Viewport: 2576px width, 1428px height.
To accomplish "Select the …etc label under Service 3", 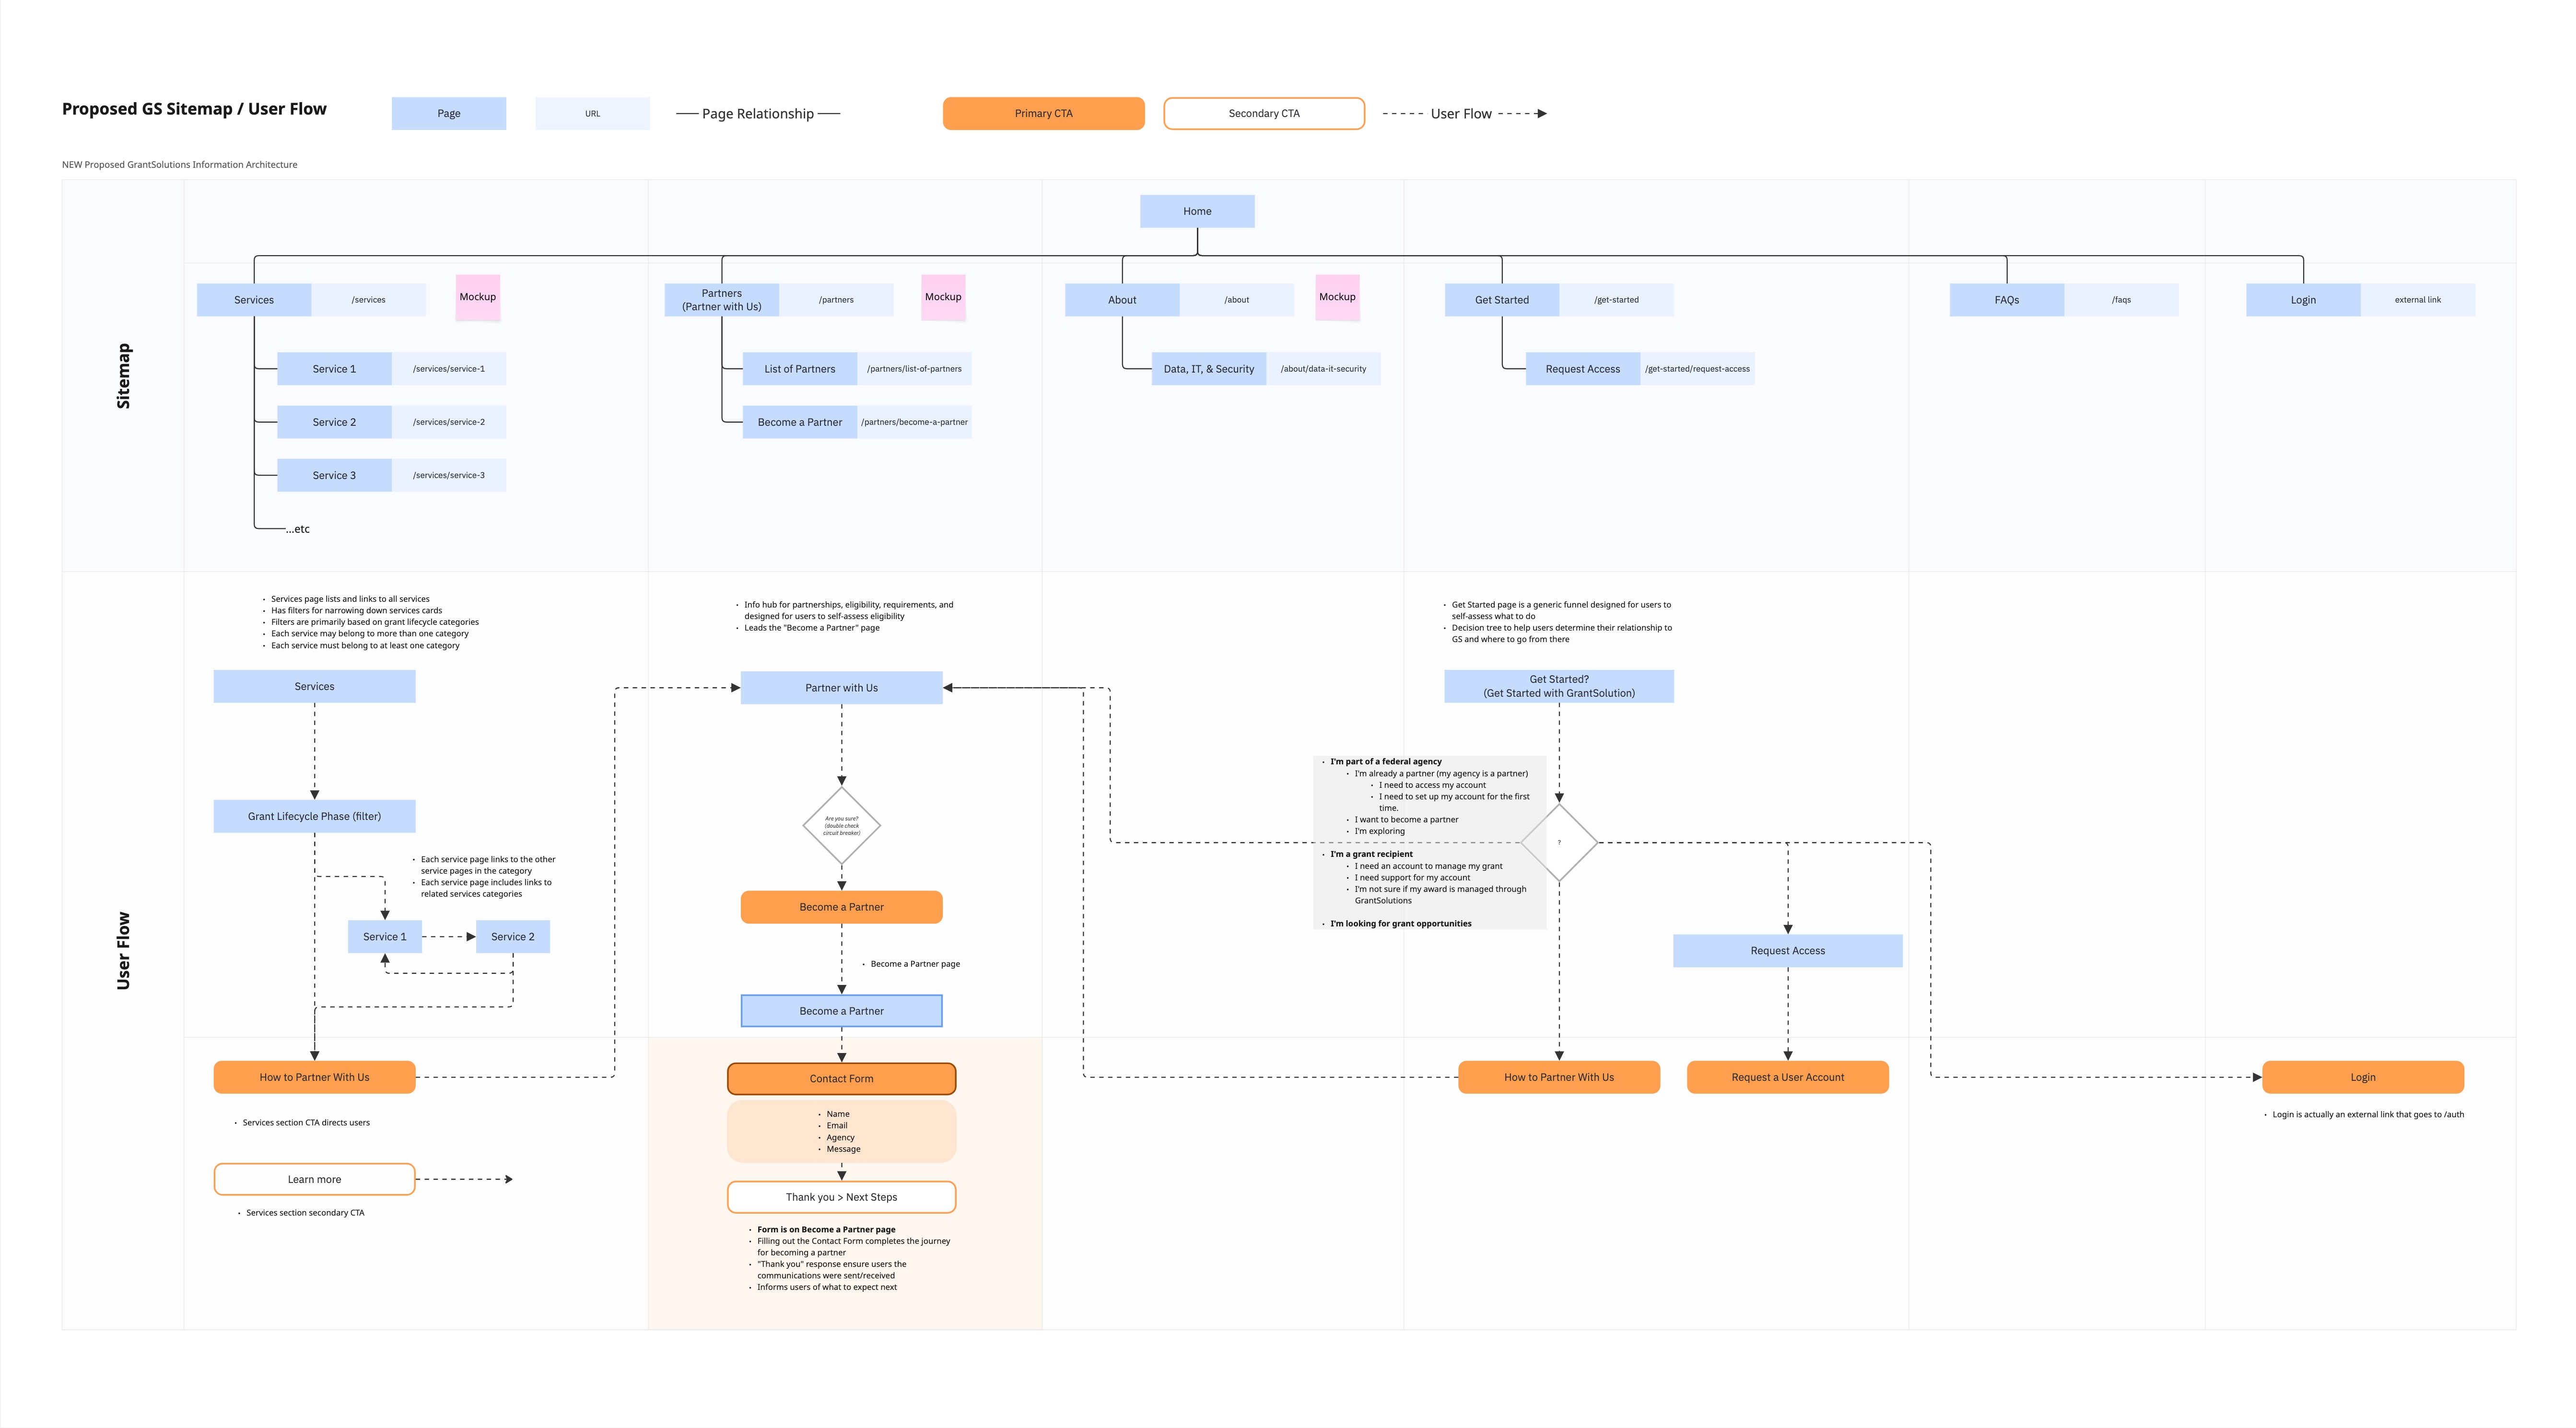I will click(x=298, y=529).
